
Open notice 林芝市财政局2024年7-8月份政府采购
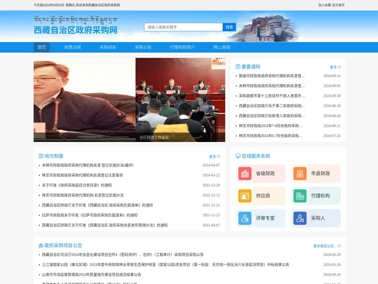(x=270, y=126)
